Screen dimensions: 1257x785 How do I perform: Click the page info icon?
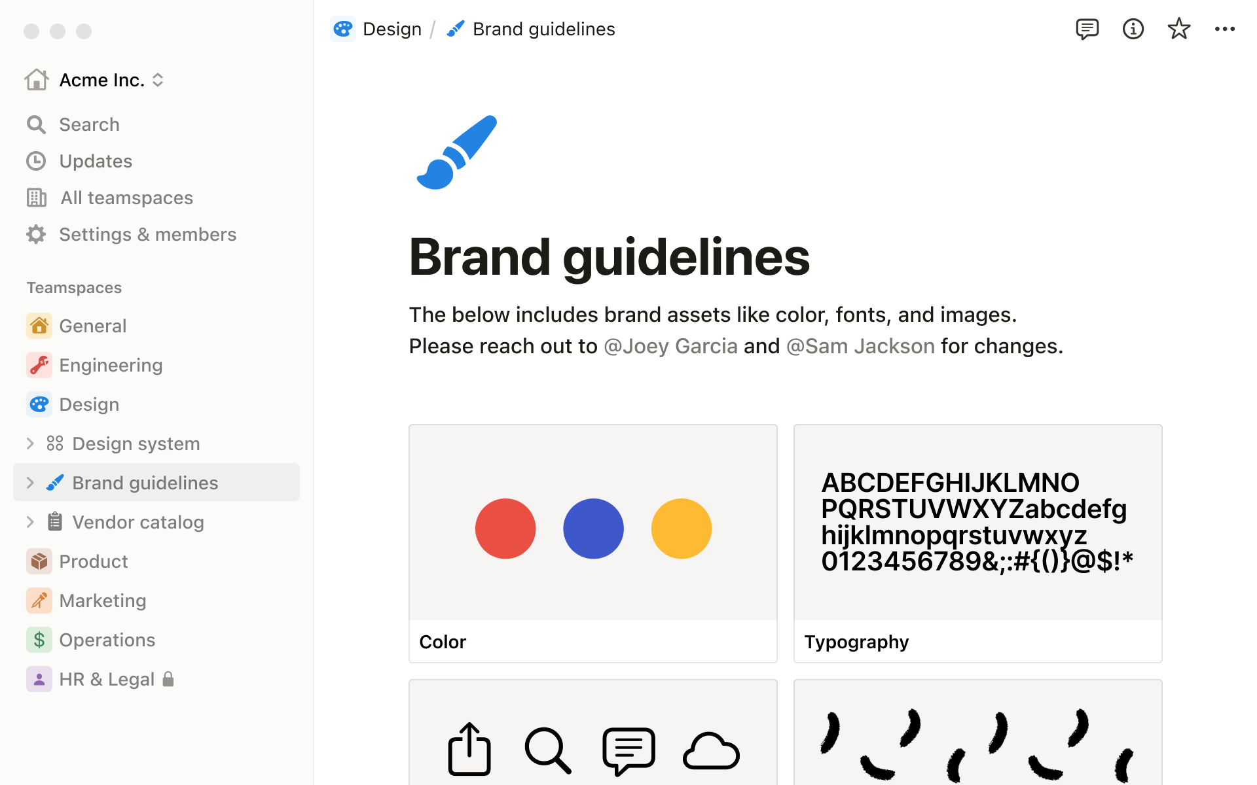(x=1133, y=29)
